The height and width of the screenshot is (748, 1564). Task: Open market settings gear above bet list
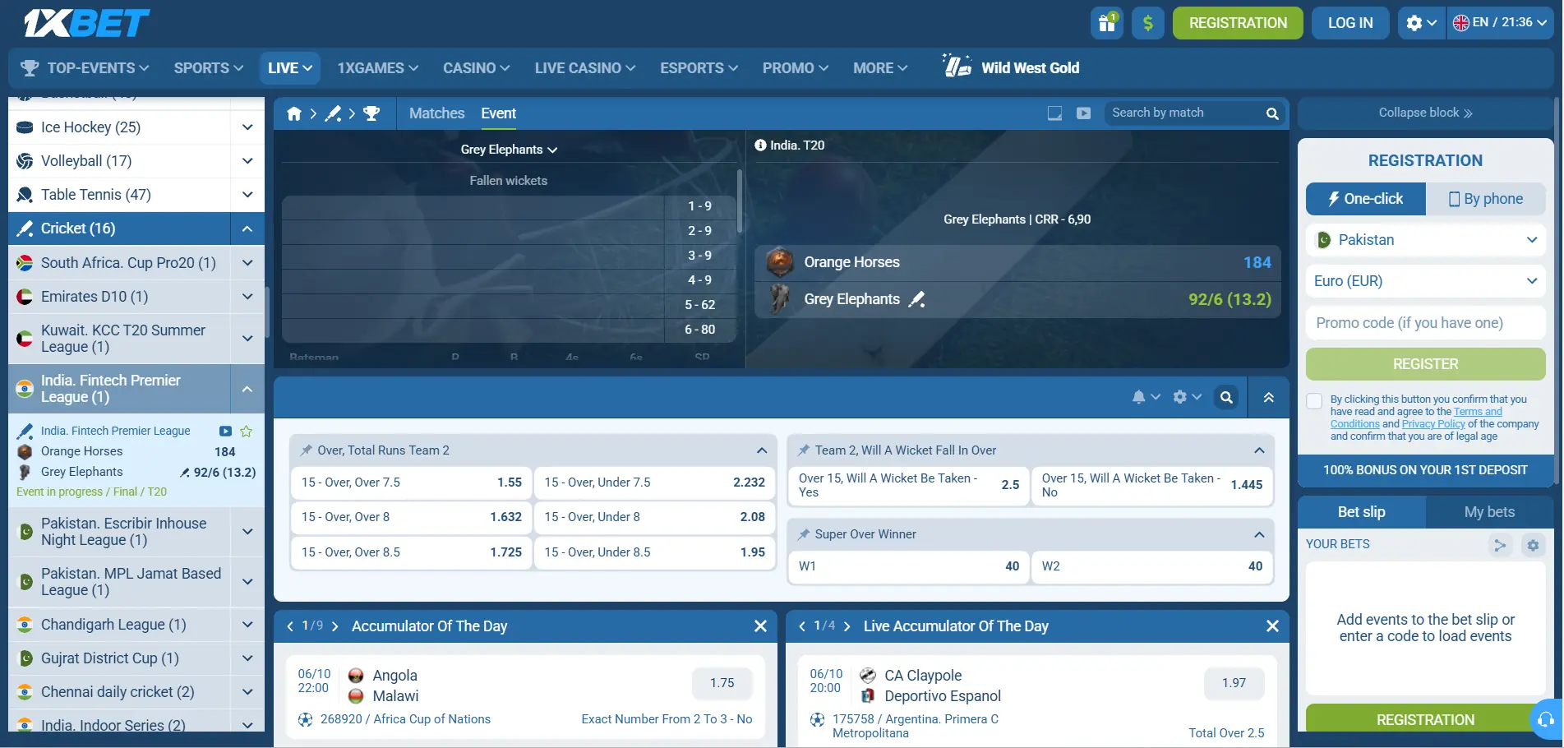tap(1187, 397)
